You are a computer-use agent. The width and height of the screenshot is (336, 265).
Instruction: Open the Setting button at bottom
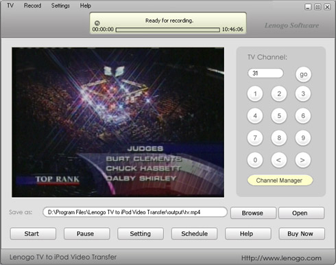(x=141, y=233)
